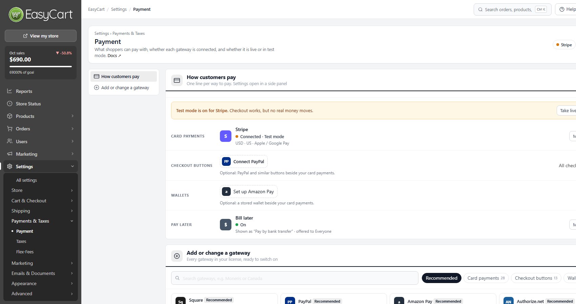Click the red sales decline arrow indicator
This screenshot has width=576, height=304.
pos(58,53)
